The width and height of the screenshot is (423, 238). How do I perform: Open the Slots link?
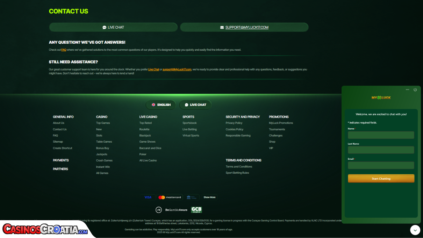click(x=99, y=136)
